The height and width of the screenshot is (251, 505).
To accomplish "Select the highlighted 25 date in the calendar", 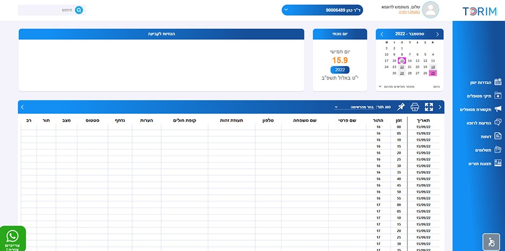I will pyautogui.click(x=432, y=73).
